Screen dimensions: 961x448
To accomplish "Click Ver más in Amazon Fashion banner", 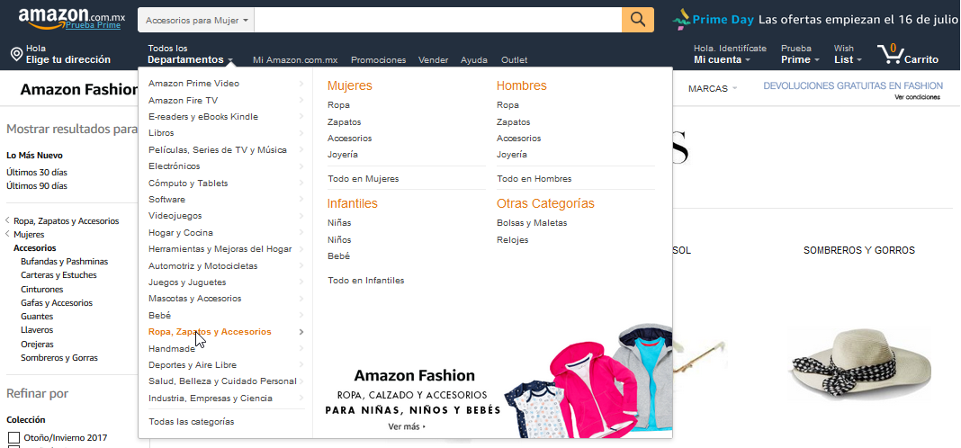I will [x=407, y=426].
